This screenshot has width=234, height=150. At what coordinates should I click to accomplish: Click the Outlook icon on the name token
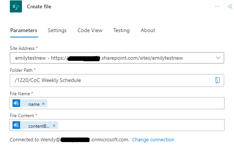[x=16, y=103]
